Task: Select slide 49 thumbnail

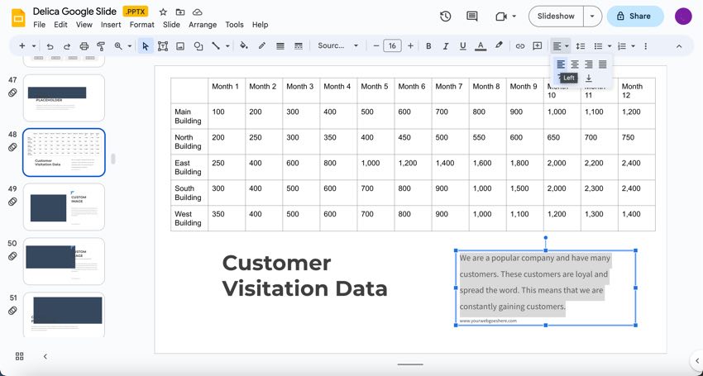Action: click(x=64, y=207)
